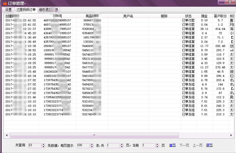This screenshot has width=236, height=153.
Task: Sort by the 状态 column header
Action: 188,16
